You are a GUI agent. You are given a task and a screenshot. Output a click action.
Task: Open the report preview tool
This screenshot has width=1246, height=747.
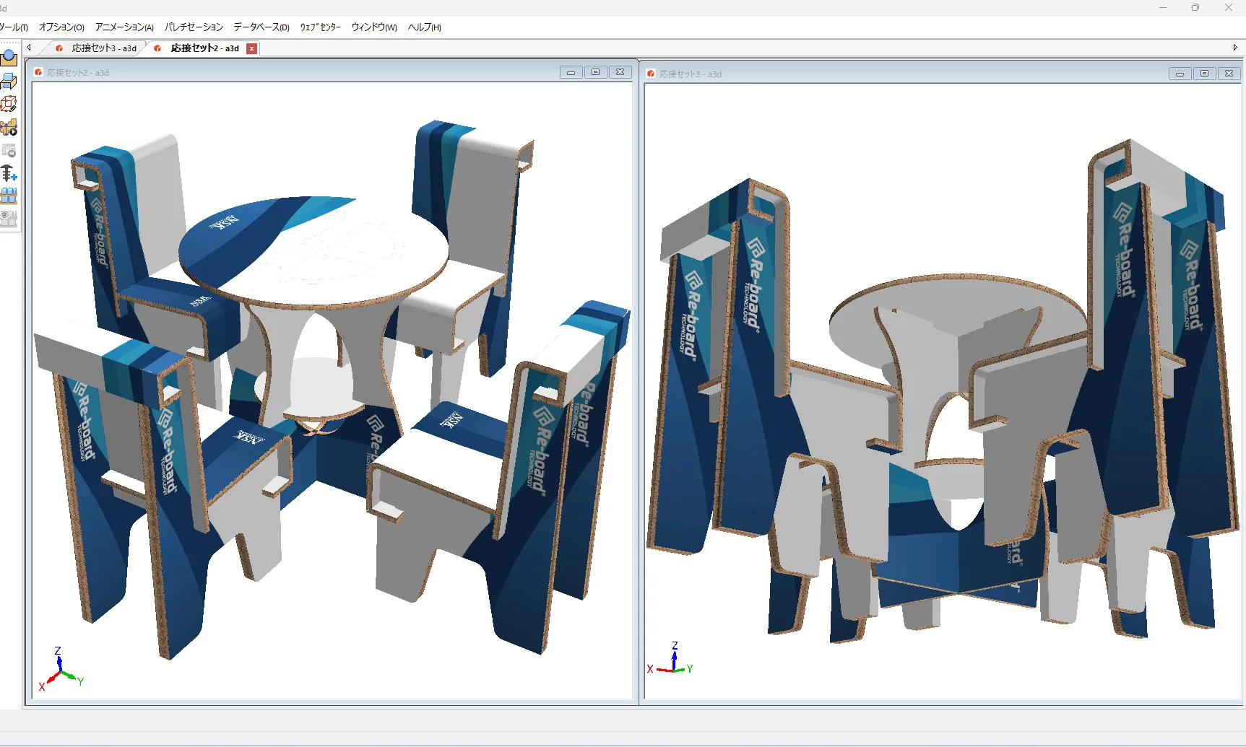9,151
